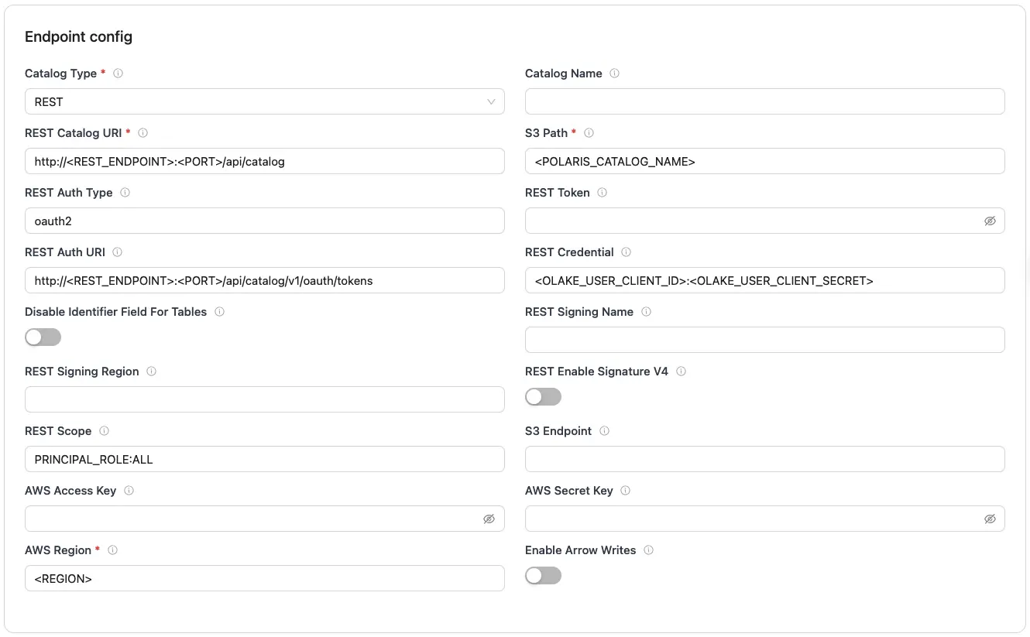Enable the Disable Identifier Field For Tables toggle
The image size is (1030, 637).
(x=43, y=337)
